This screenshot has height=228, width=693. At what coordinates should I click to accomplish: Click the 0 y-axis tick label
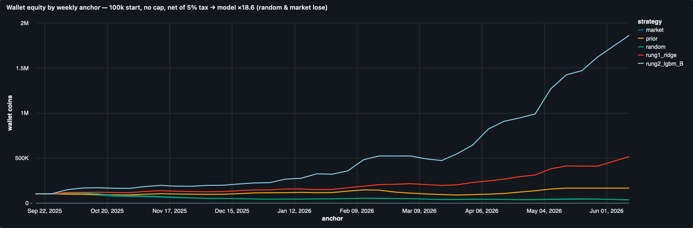27,203
